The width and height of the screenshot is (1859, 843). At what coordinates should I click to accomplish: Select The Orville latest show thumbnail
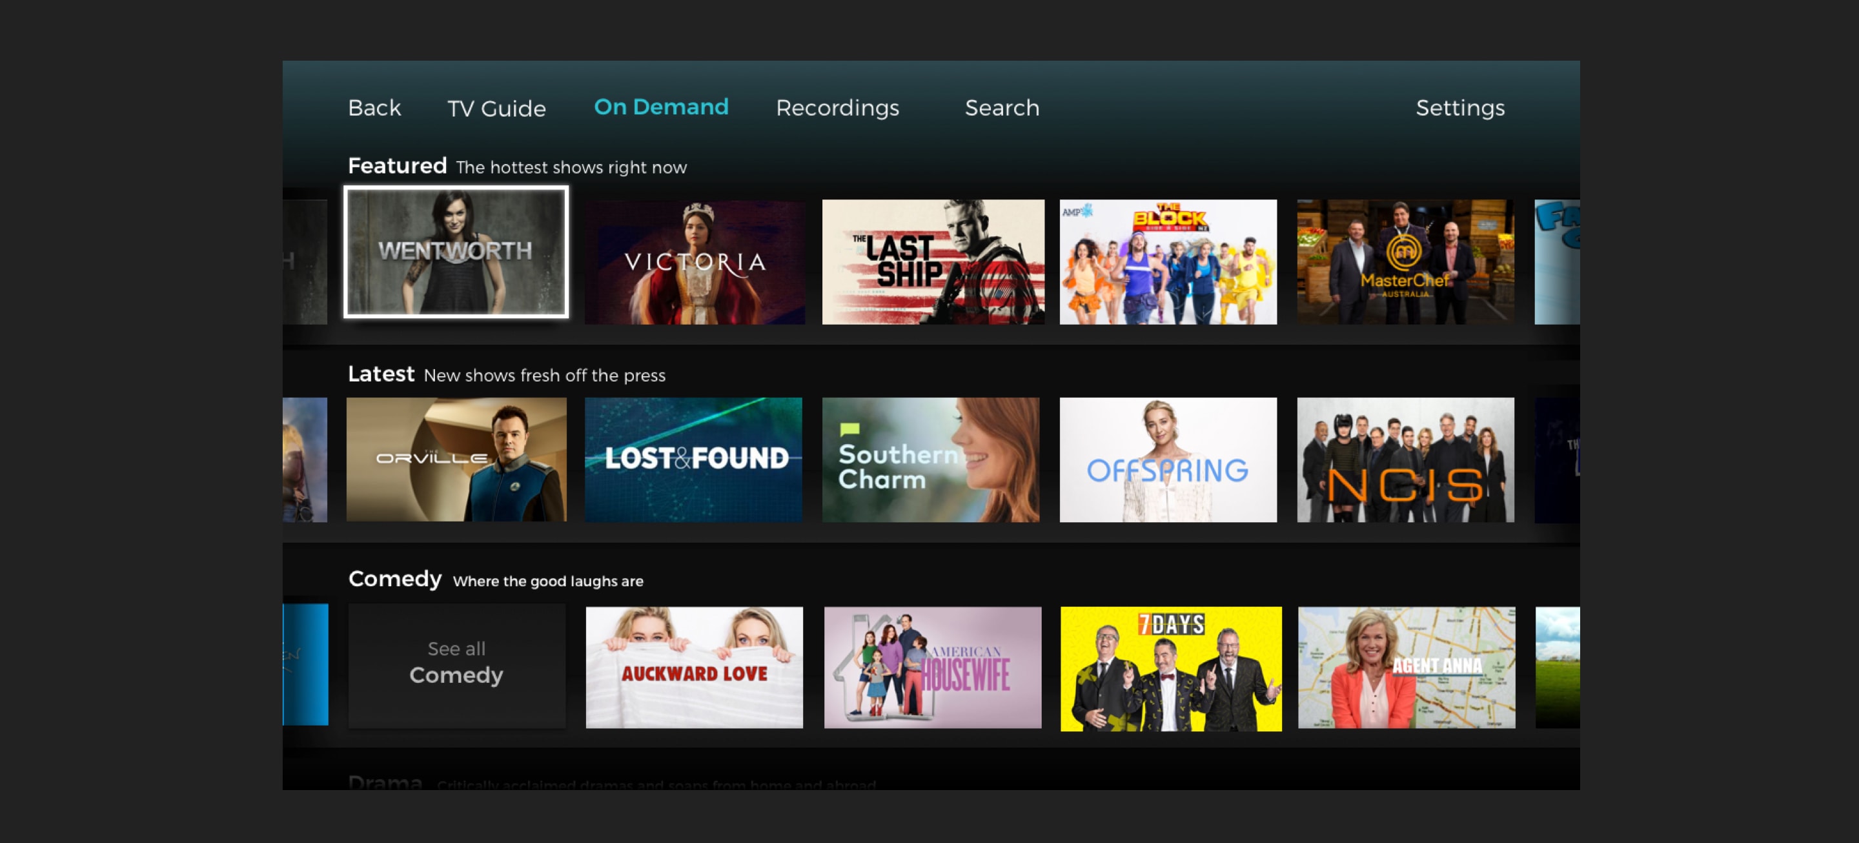(x=456, y=460)
